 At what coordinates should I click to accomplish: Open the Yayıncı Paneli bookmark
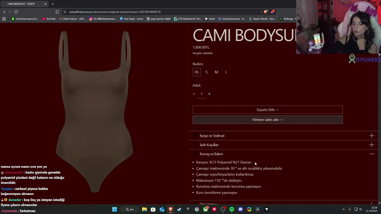262,19
